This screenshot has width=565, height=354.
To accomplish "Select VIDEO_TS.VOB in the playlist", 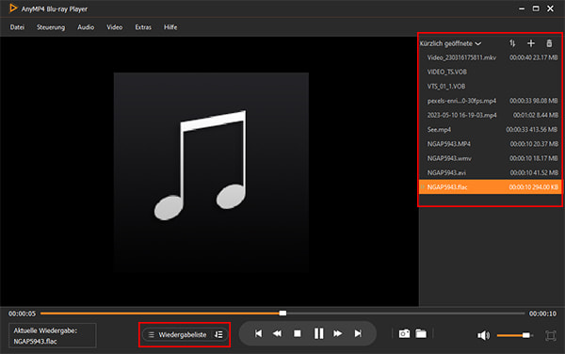I will [x=490, y=72].
